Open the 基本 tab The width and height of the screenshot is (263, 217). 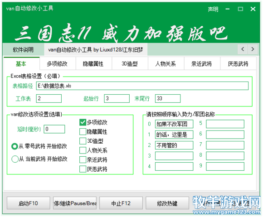click(21, 64)
